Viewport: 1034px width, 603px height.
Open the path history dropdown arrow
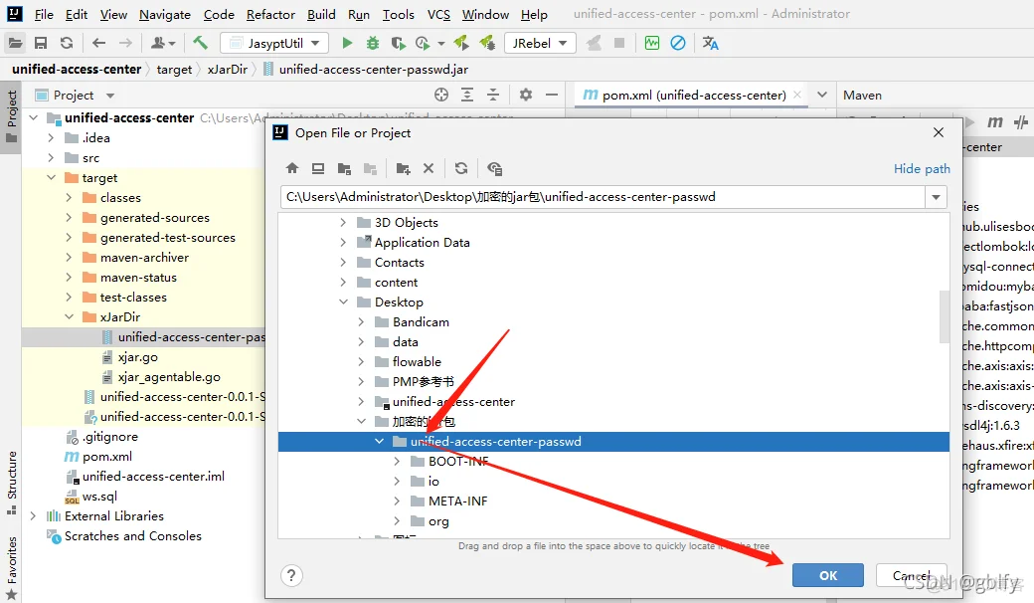point(936,197)
